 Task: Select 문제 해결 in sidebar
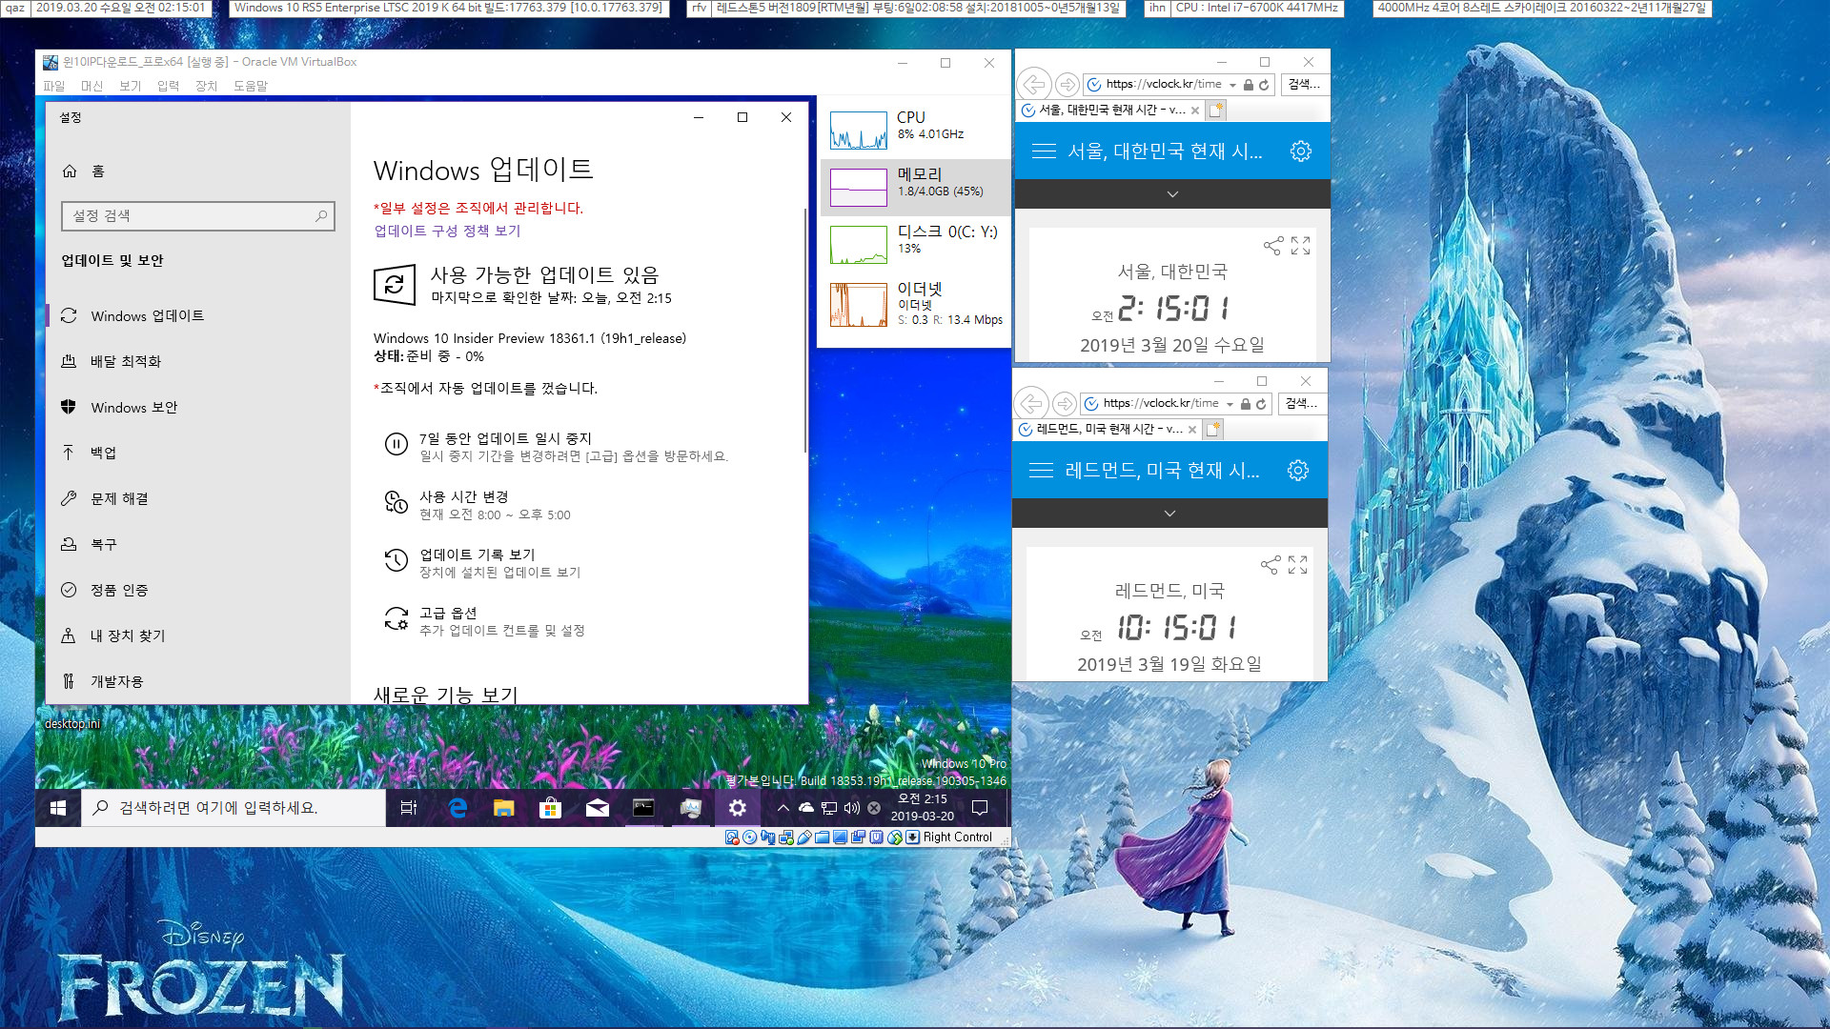point(198,498)
